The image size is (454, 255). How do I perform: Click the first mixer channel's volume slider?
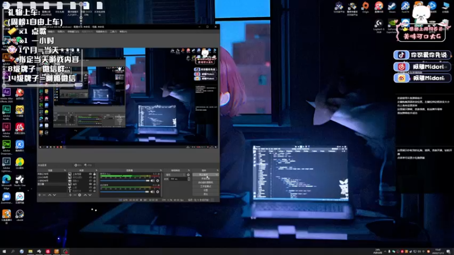pos(125,181)
